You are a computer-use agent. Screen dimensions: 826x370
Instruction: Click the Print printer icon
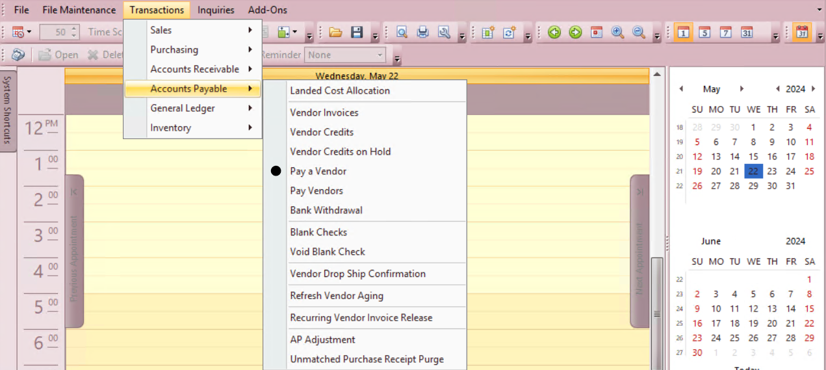click(422, 32)
